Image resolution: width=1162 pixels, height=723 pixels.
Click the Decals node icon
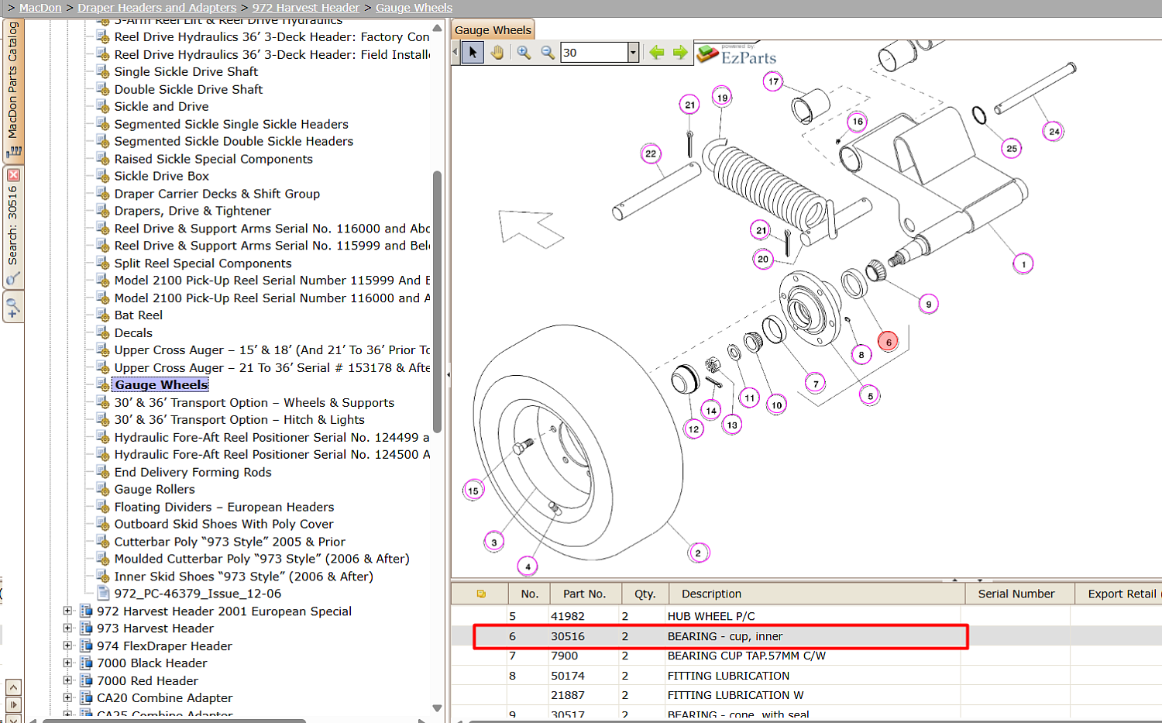click(x=103, y=332)
